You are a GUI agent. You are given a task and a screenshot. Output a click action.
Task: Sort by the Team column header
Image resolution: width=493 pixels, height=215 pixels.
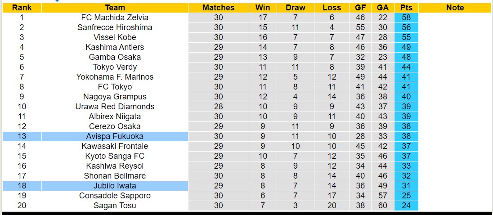[x=115, y=8]
